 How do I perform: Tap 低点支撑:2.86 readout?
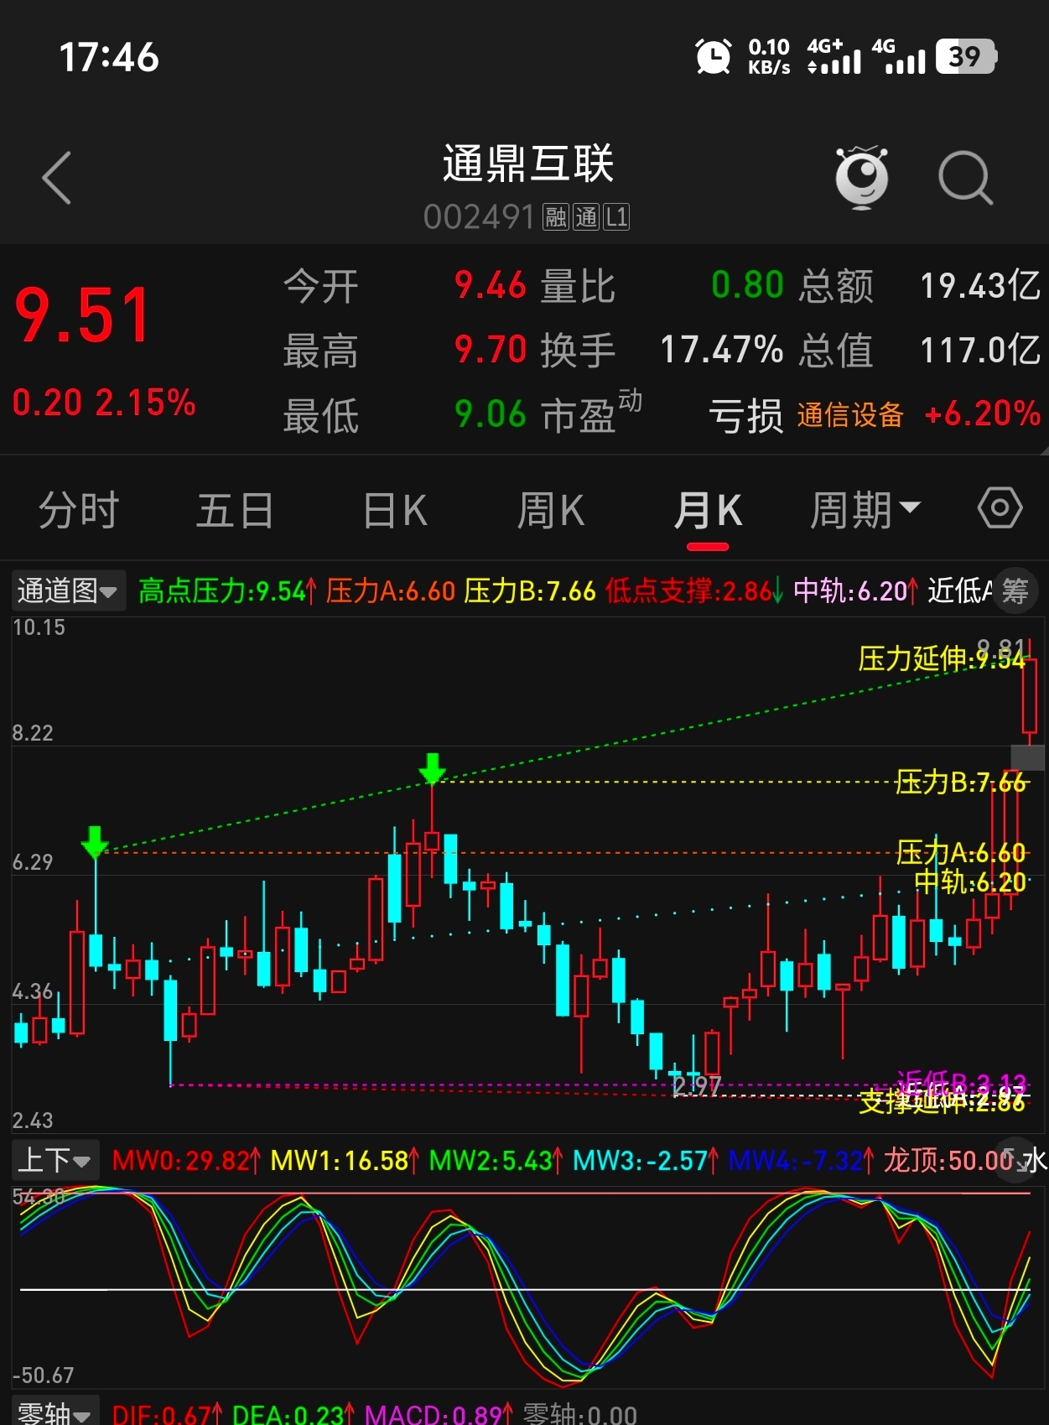coord(694,590)
